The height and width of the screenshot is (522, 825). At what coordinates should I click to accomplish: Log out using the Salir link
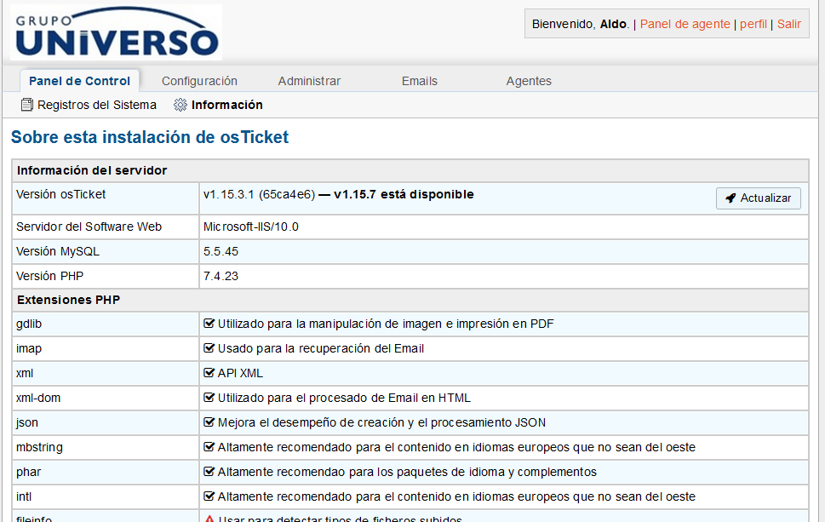point(789,24)
